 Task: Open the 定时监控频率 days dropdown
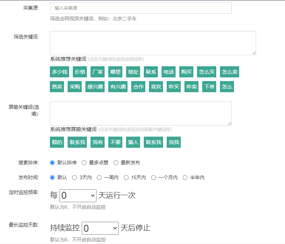[78, 195]
